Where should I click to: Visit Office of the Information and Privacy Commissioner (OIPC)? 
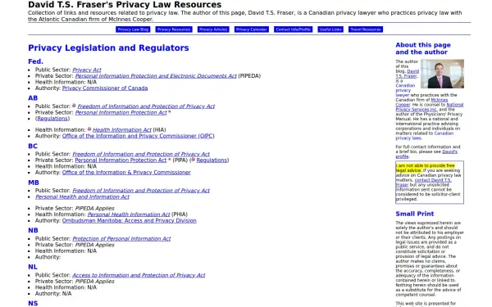tap(139, 136)
